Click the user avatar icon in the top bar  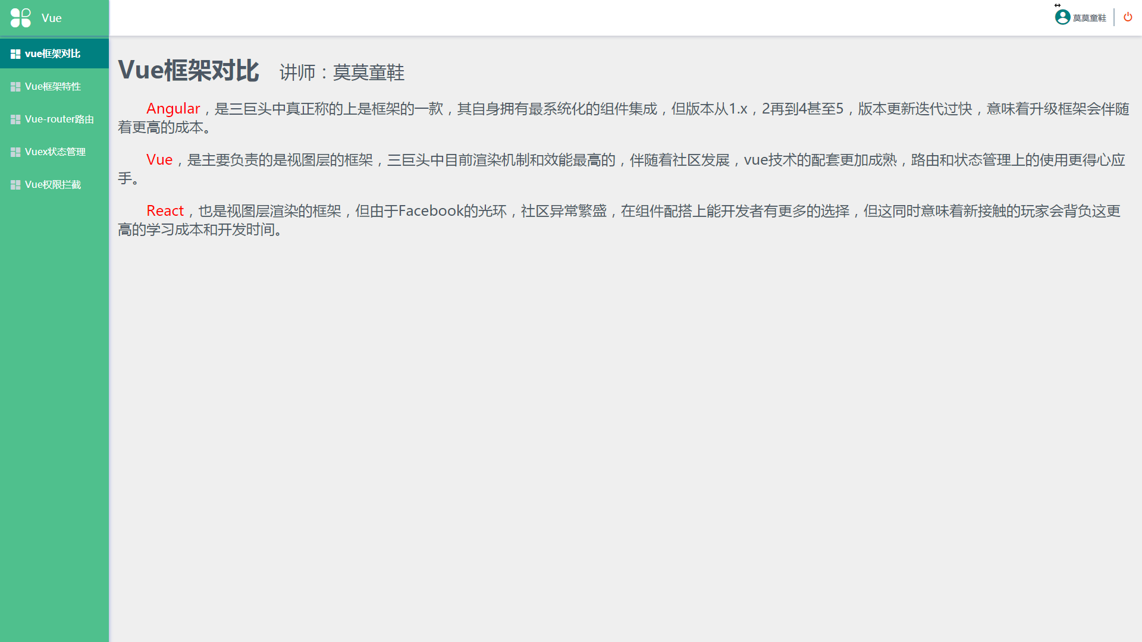click(1062, 17)
